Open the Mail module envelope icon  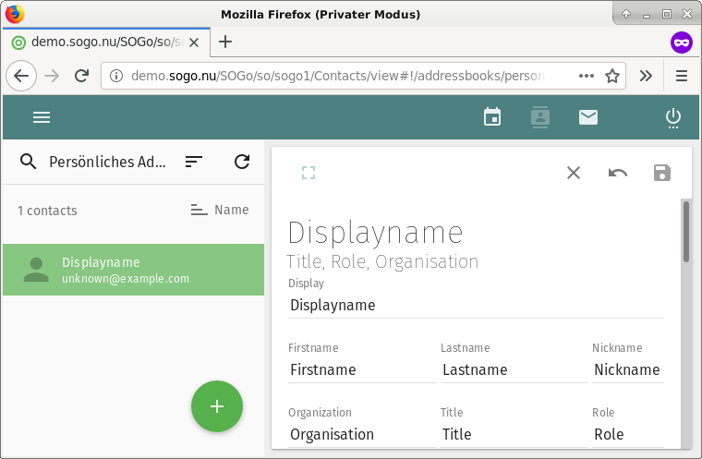(588, 117)
